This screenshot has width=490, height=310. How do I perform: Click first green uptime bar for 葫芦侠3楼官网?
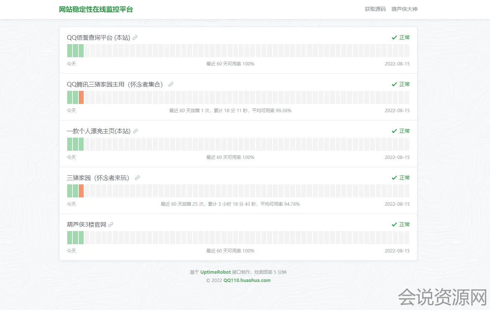[69, 237]
